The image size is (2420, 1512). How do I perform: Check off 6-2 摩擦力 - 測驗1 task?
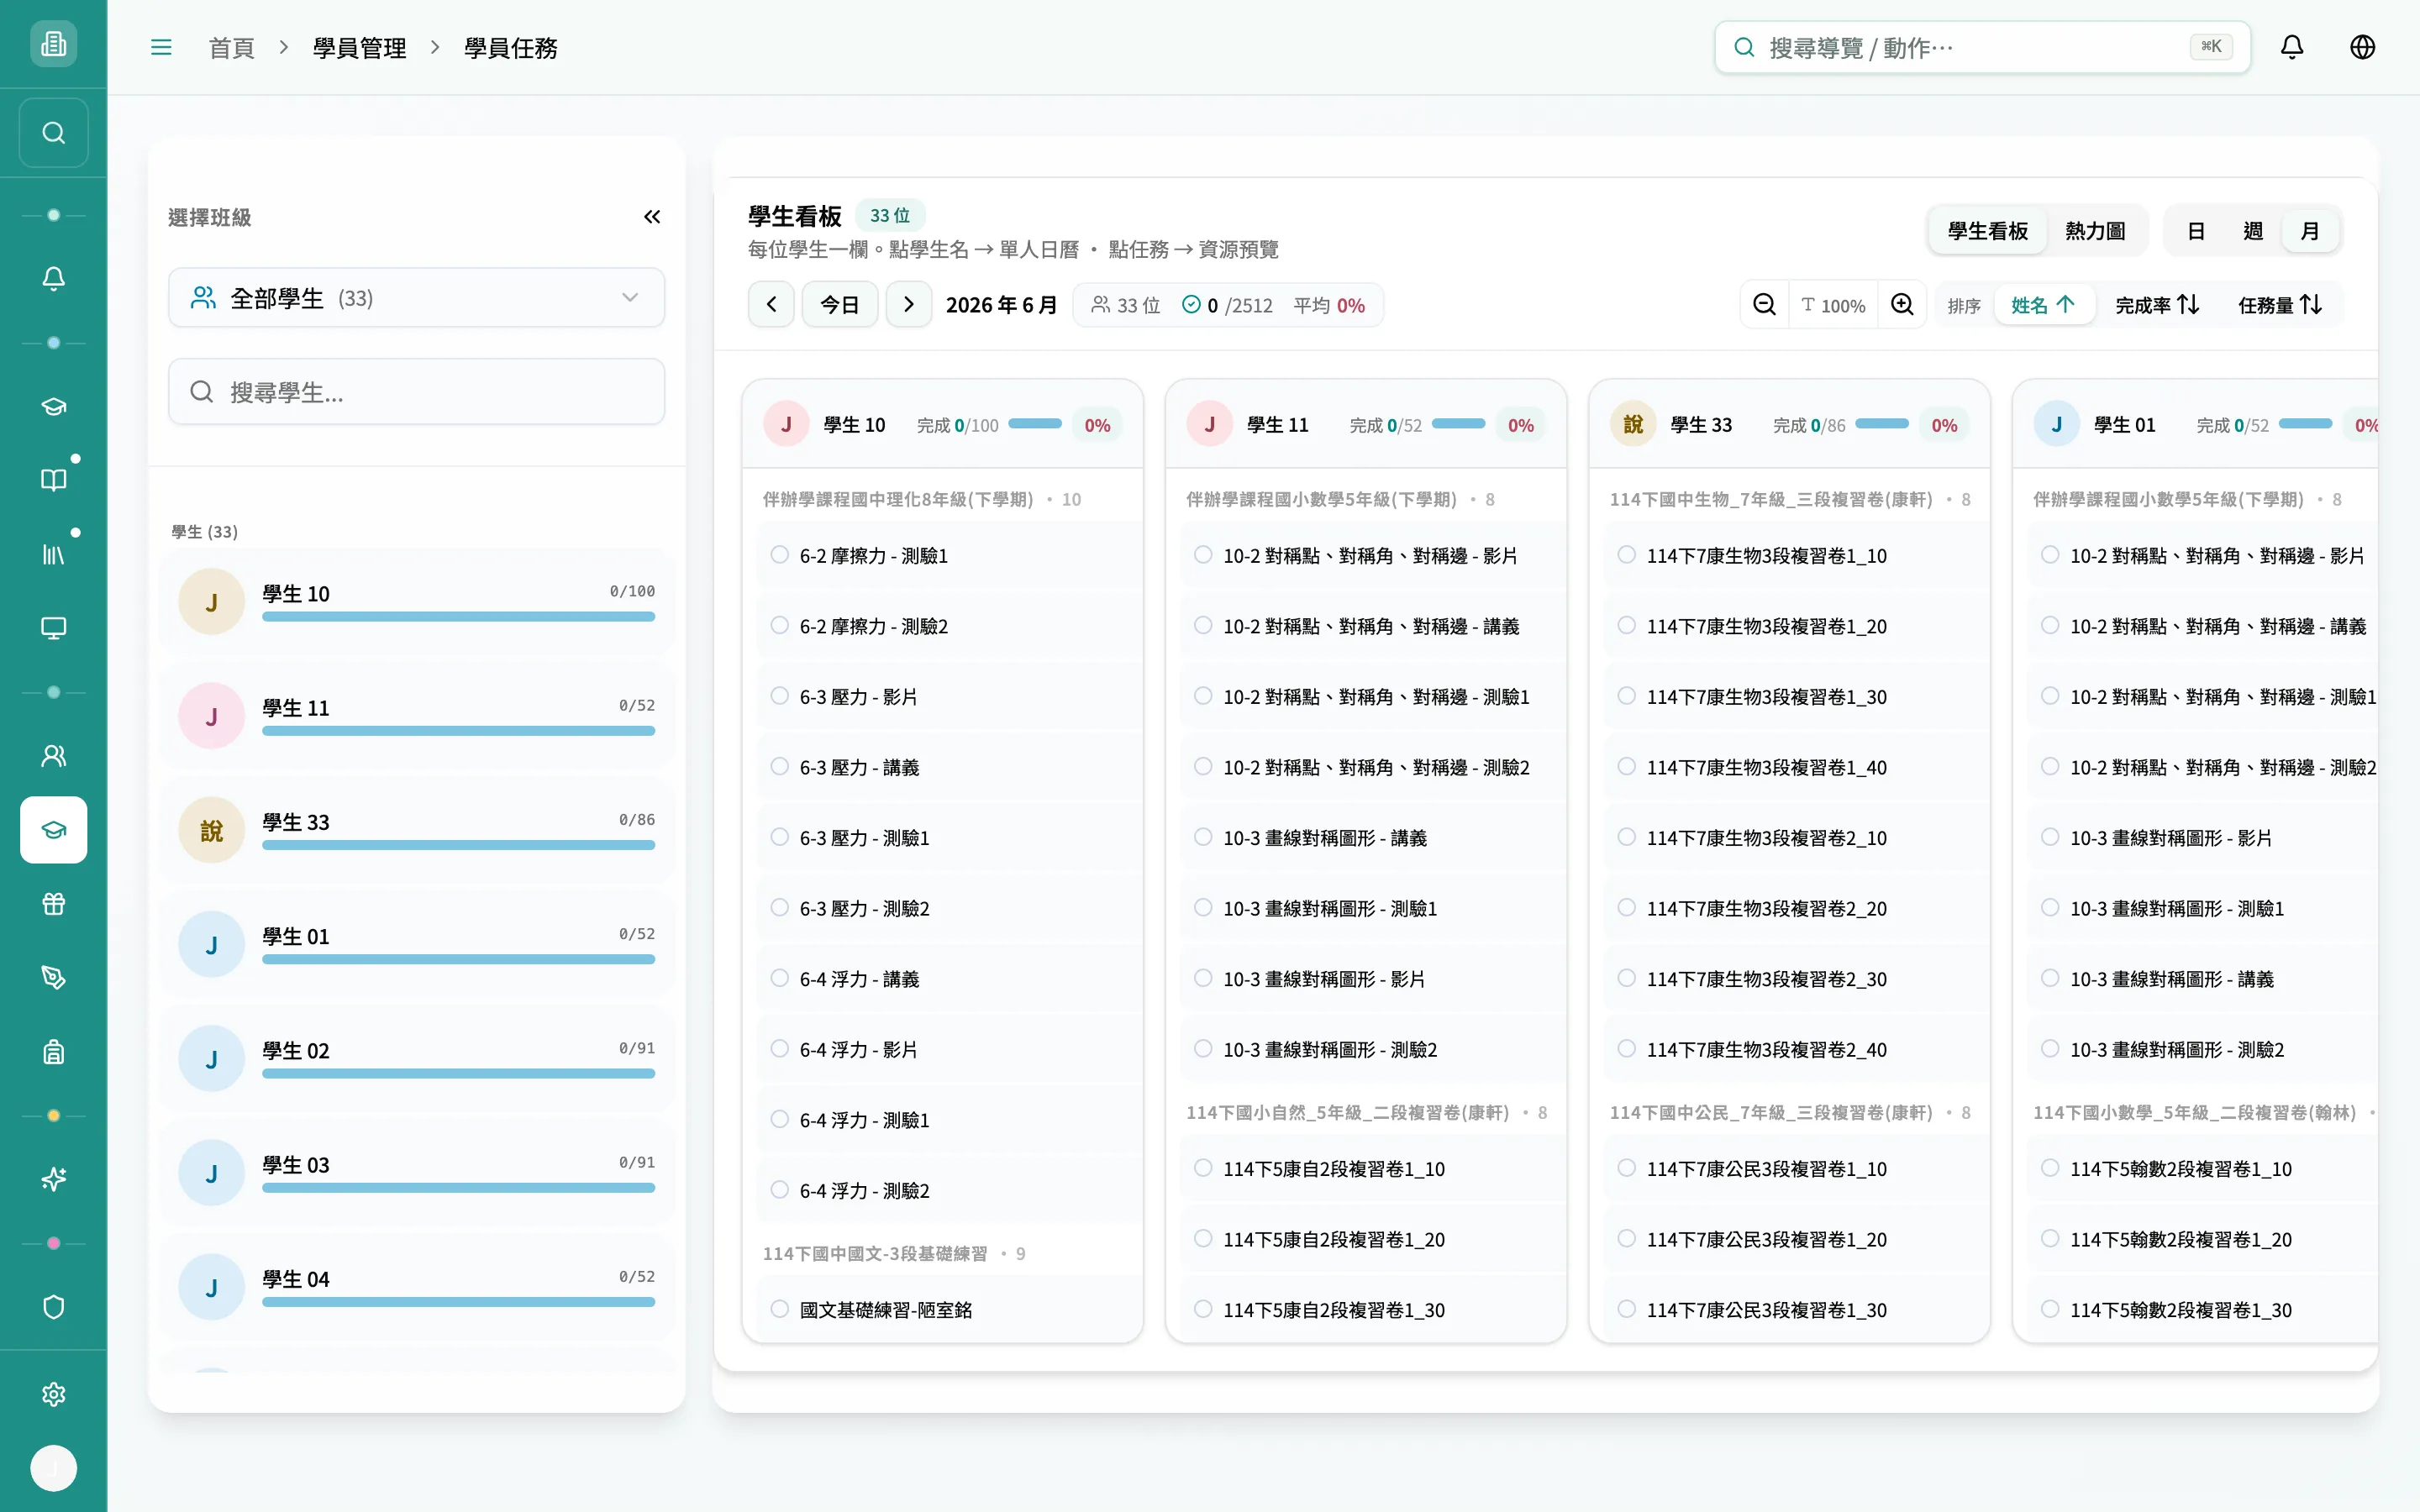point(780,555)
